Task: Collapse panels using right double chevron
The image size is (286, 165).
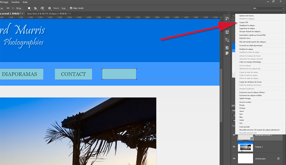Action: (284, 13)
